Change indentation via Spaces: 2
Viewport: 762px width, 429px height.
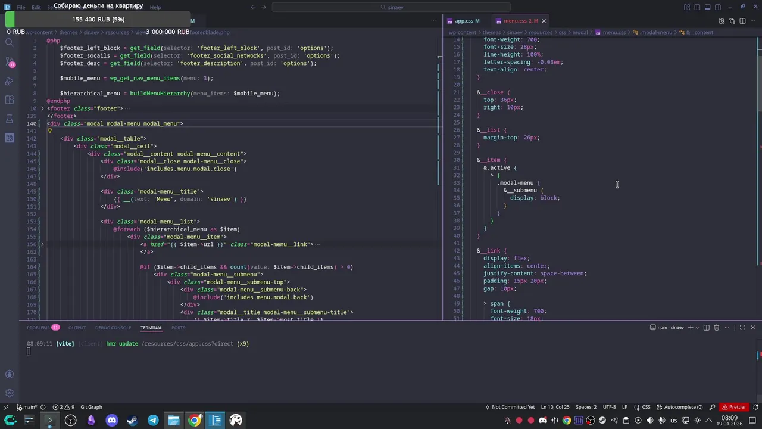(x=586, y=407)
